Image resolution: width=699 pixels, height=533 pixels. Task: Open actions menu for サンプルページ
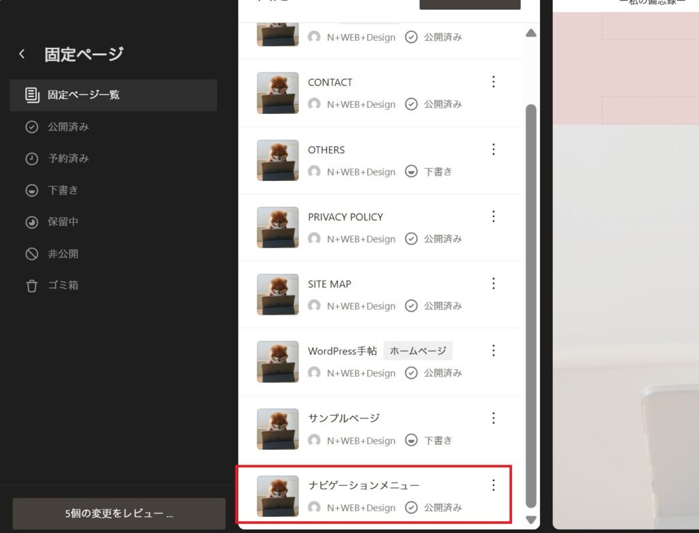coord(494,418)
